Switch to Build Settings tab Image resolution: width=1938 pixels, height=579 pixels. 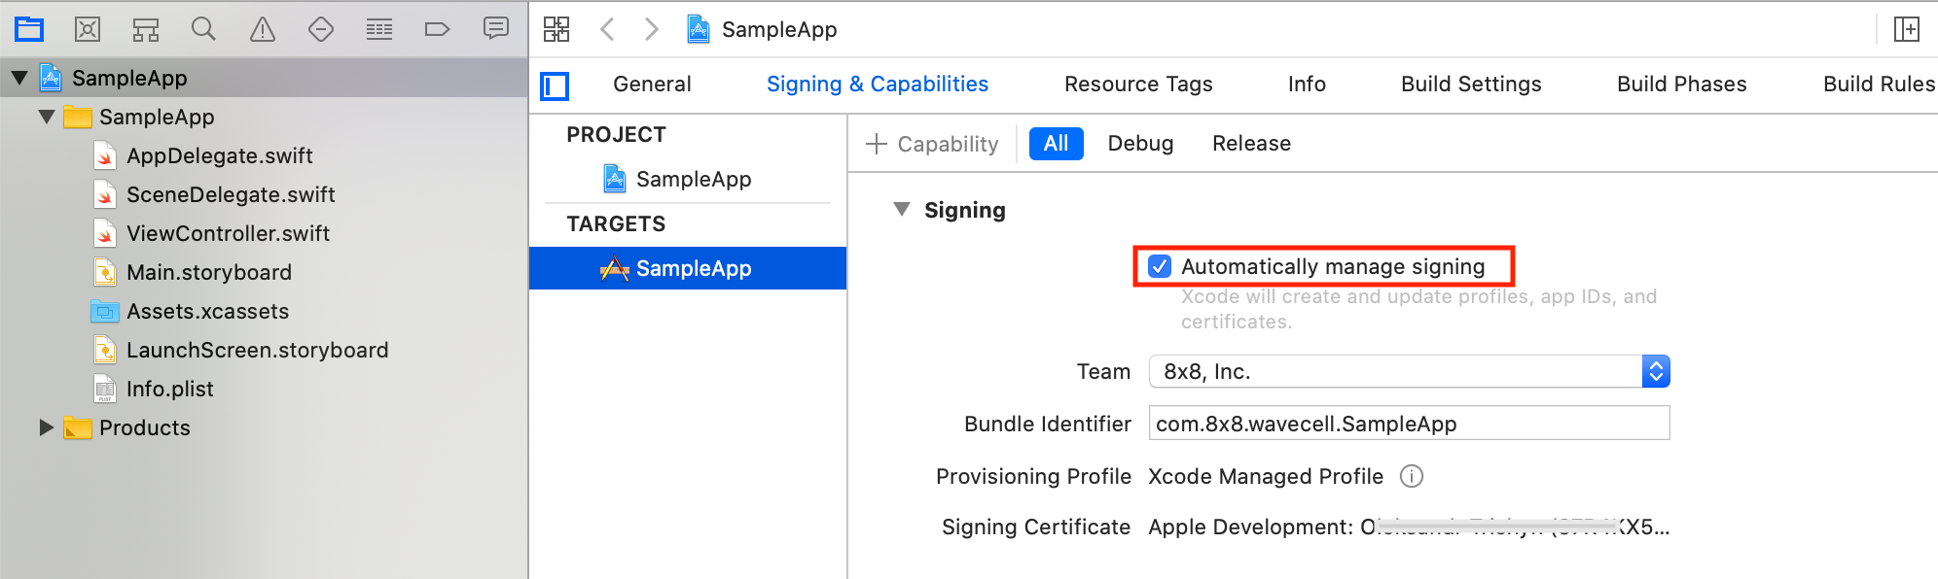click(1471, 85)
